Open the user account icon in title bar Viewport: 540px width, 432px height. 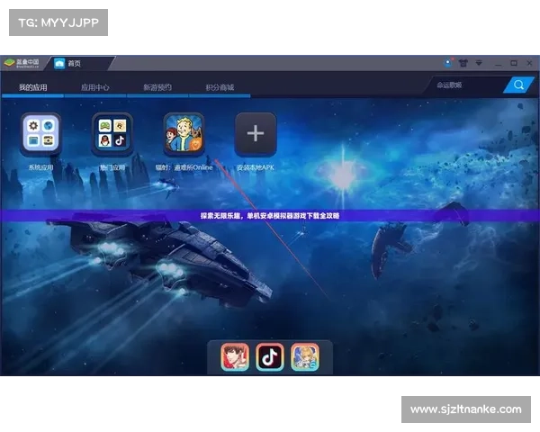coord(447,63)
